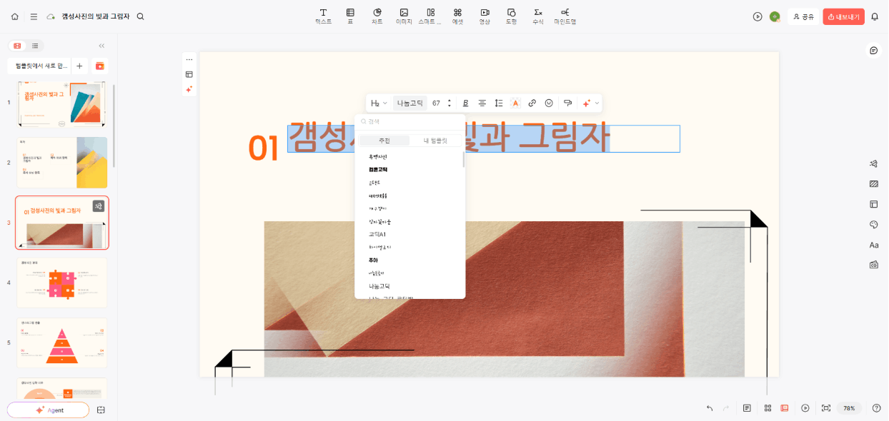Screen dimensions: 889x421
Task: Choose the 주아 font in list
Action: click(373, 260)
